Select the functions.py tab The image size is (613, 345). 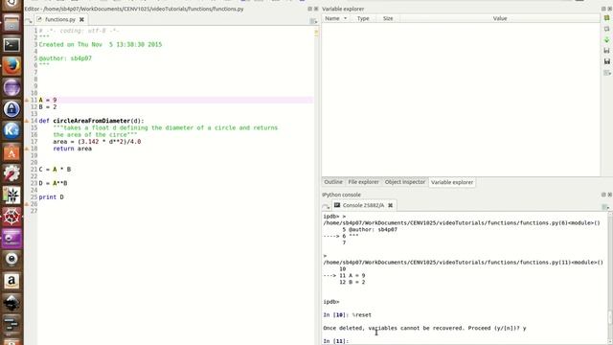(60, 19)
